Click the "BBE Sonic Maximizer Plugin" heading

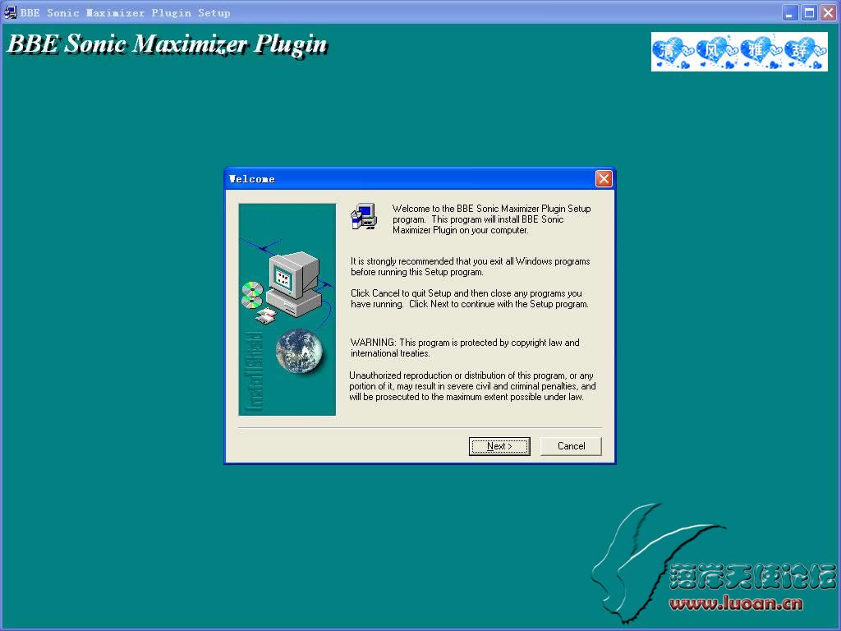(168, 44)
